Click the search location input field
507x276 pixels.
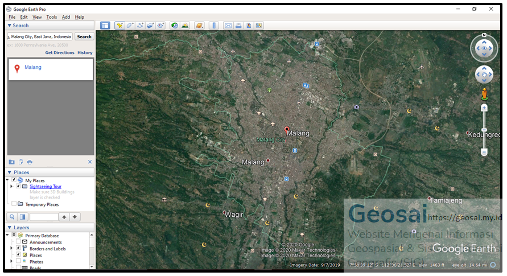tap(40, 36)
